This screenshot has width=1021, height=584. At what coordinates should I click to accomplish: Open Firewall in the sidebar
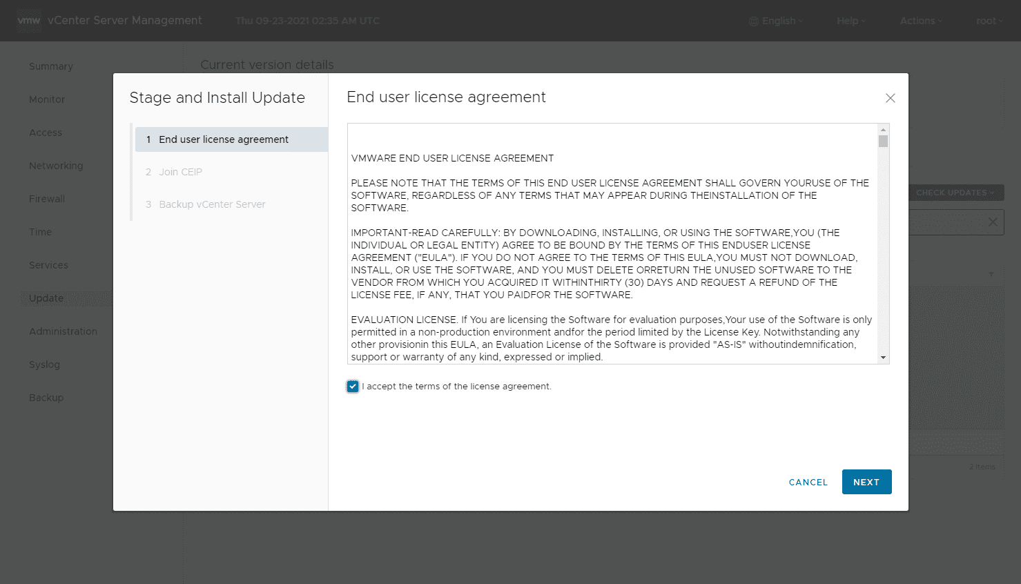pos(47,199)
